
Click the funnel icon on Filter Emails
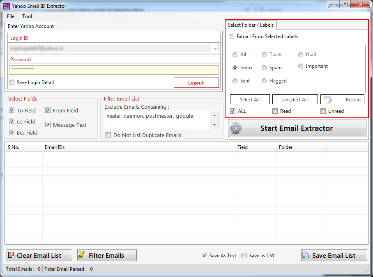[82, 255]
